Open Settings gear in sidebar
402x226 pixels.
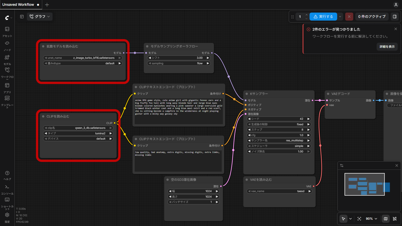tap(7, 217)
